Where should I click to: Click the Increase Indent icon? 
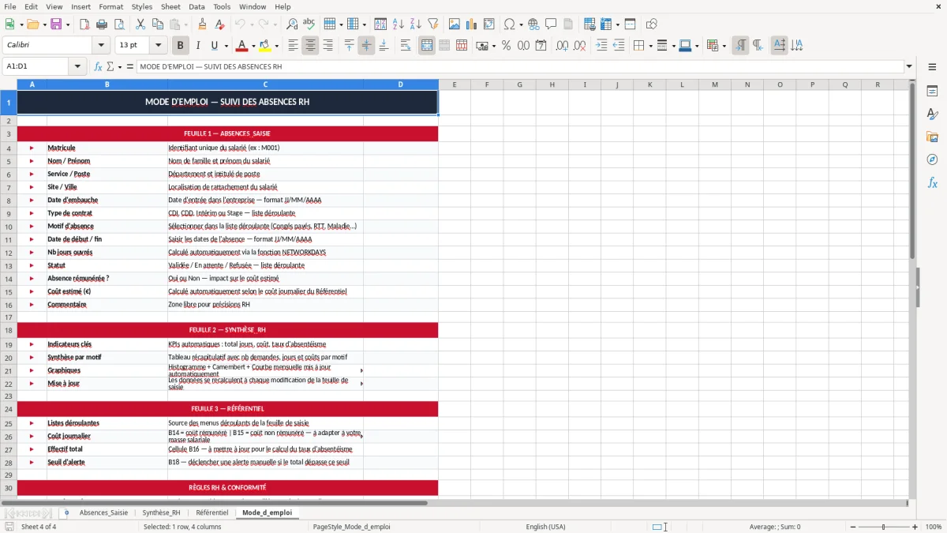coord(601,46)
